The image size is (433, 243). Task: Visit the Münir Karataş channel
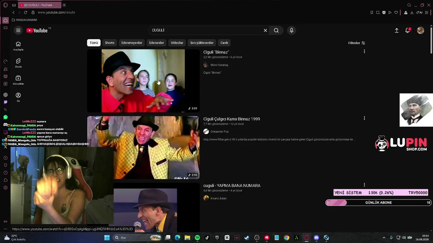[x=219, y=65]
